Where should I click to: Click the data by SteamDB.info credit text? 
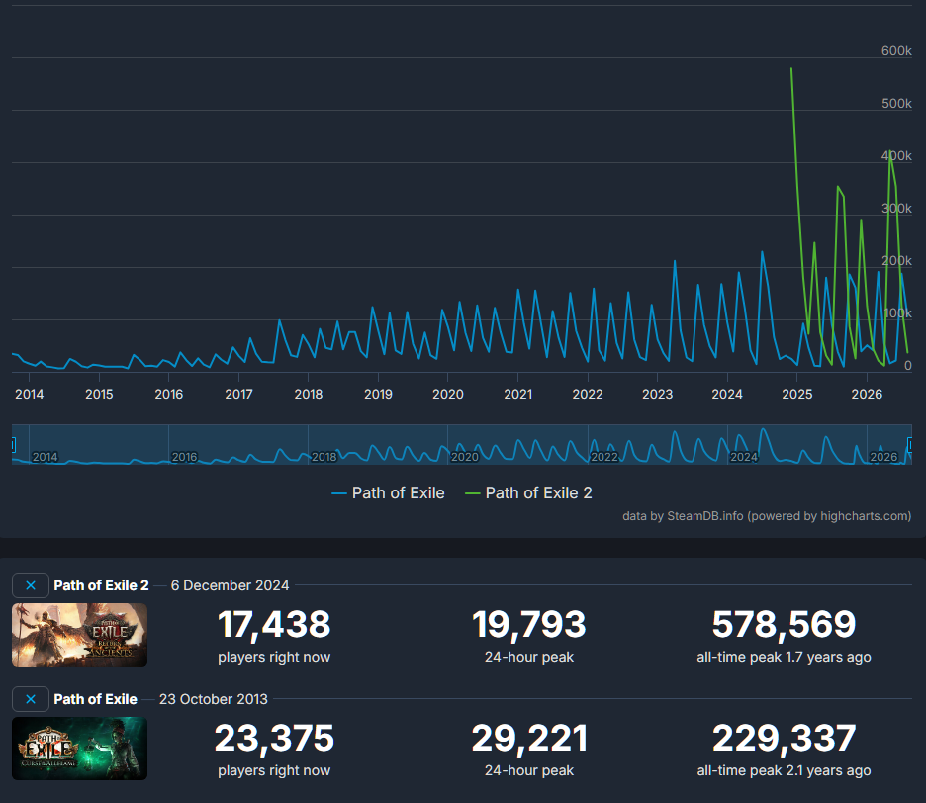767,516
